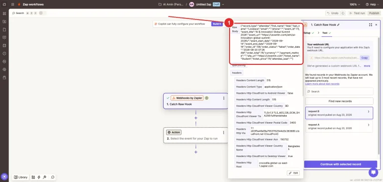
Task: Click the tools wrench icon in bottom toolbar
Action: (x=44, y=177)
